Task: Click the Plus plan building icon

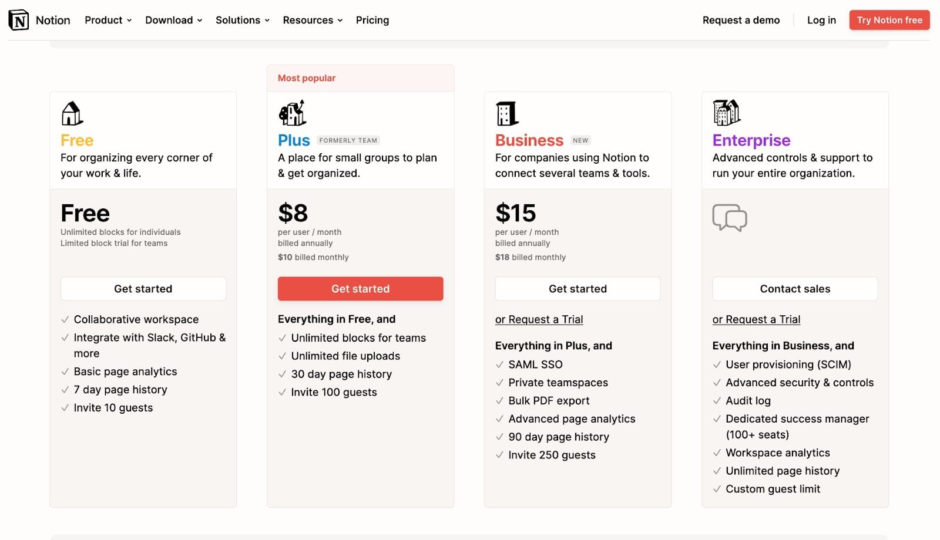Action: tap(292, 113)
